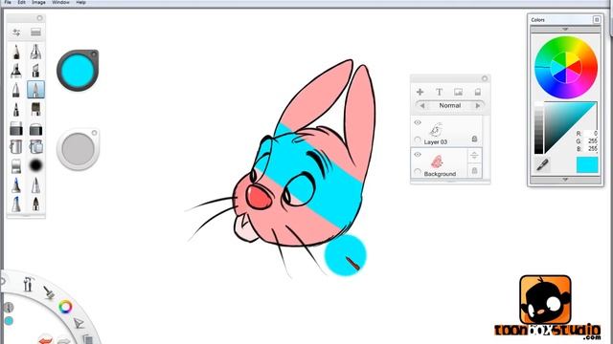Open tools menu on the lagoon

(x=28, y=285)
